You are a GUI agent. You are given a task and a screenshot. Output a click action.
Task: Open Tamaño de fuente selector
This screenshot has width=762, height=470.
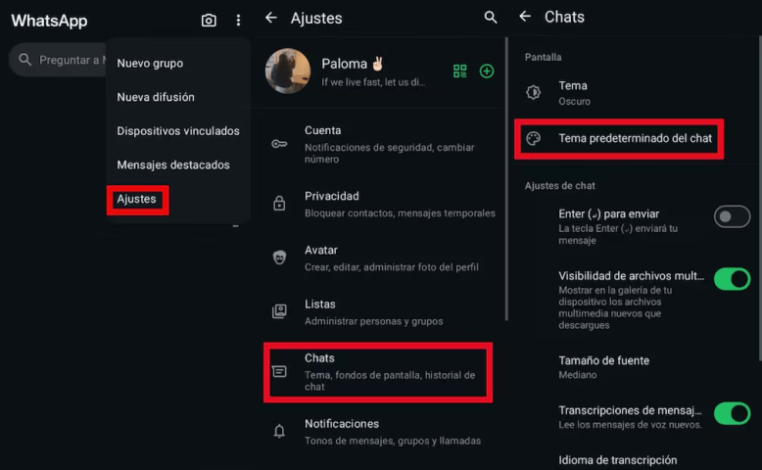coord(632,367)
